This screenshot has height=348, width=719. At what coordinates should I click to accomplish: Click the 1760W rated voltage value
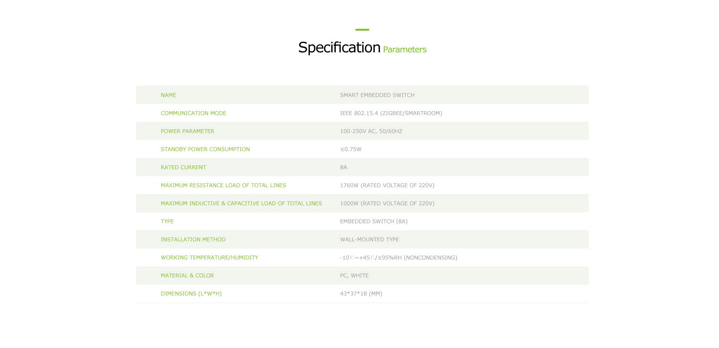point(387,185)
